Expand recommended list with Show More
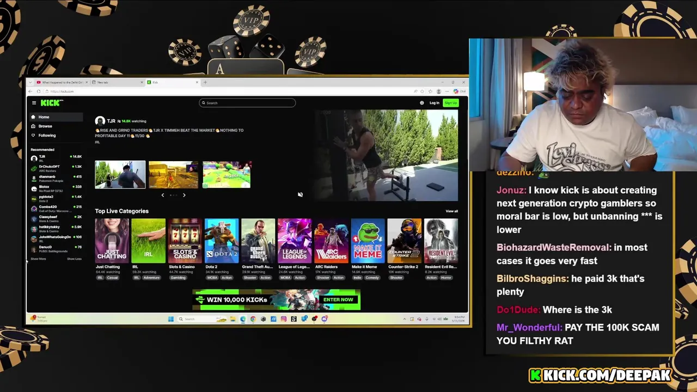The image size is (697, 392). (x=38, y=259)
